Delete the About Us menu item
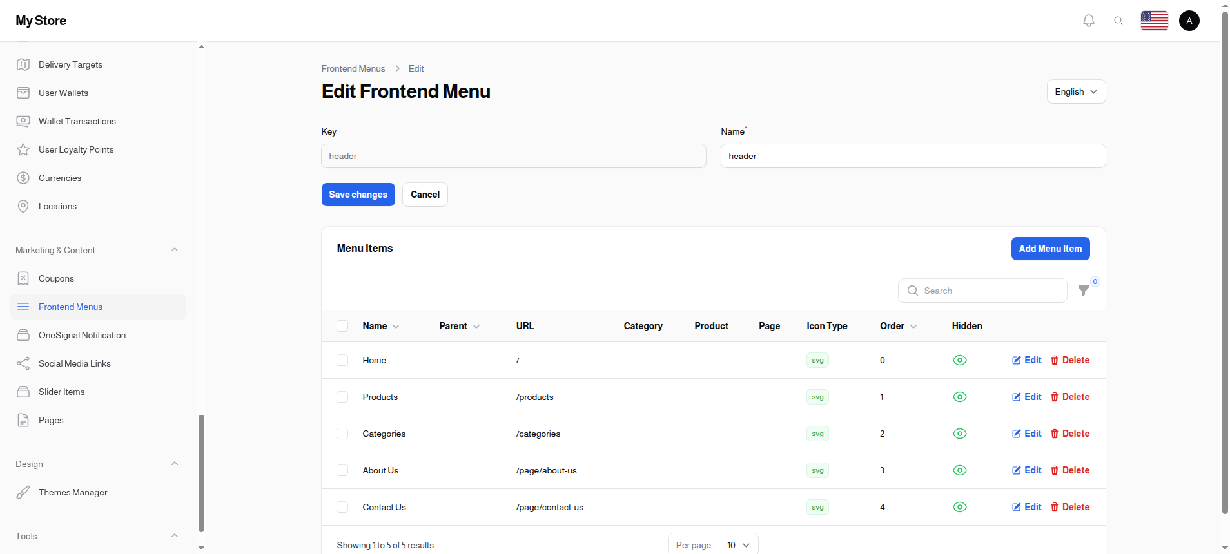Viewport: 1230px width, 554px height. 1070,470
